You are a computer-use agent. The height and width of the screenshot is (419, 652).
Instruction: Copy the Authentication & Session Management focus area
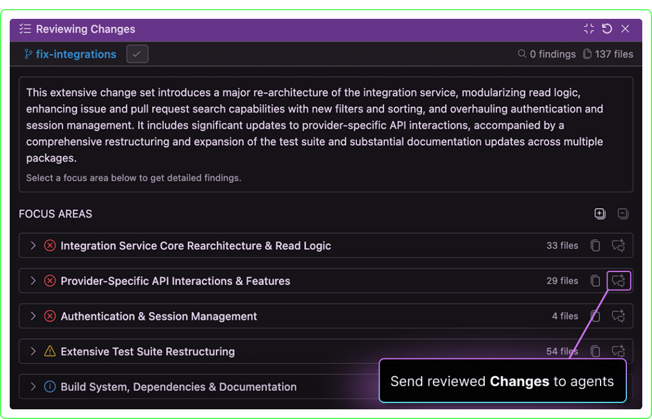pyautogui.click(x=595, y=316)
